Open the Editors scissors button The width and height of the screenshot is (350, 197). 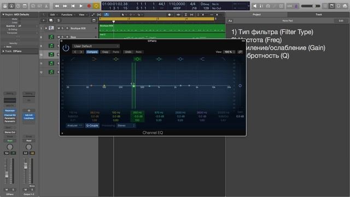tap(46, 6)
